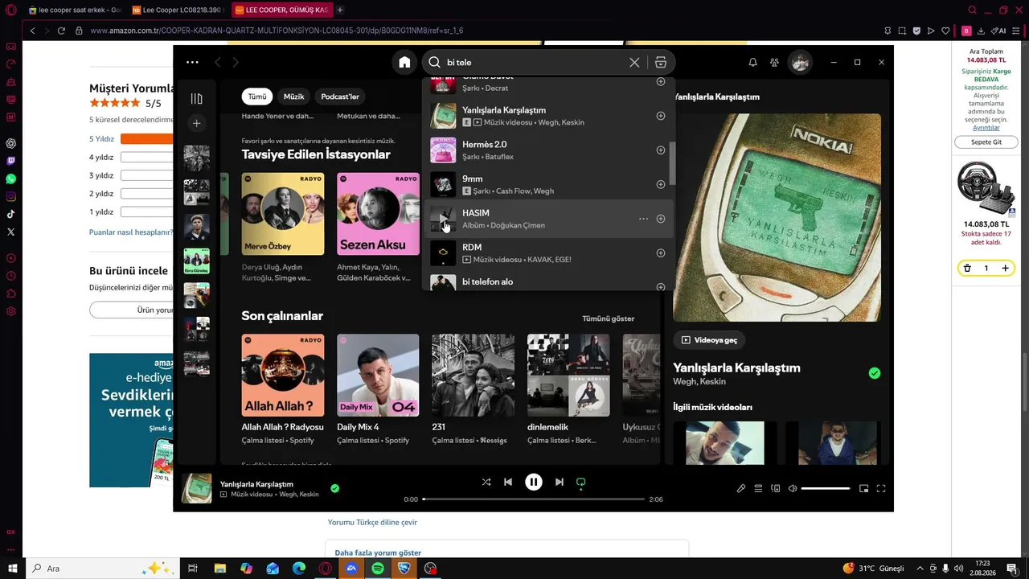Viewport: 1029px width, 579px height.
Task: Go forward with Spotify's forward arrow
Action: click(236, 62)
